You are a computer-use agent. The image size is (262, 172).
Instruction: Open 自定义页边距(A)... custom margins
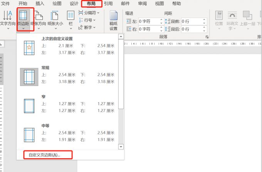coord(44,155)
